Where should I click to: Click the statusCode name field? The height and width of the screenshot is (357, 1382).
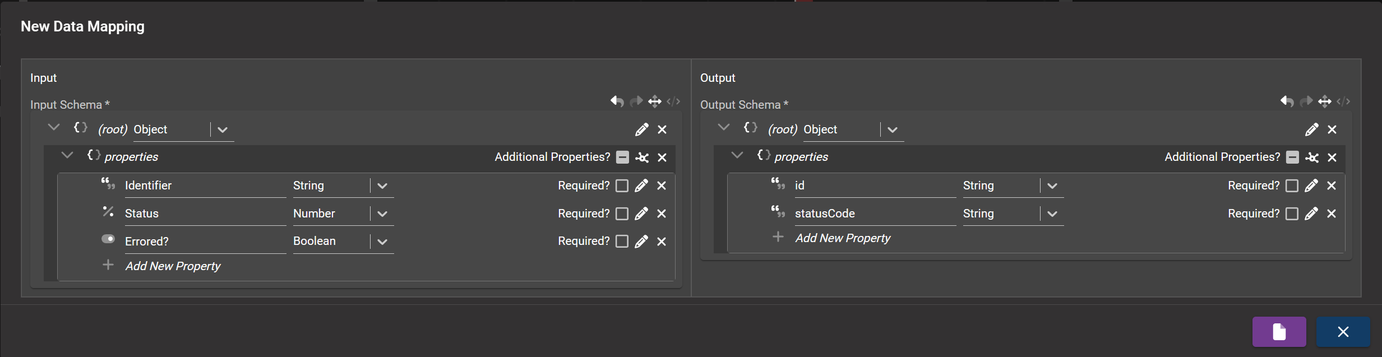pyautogui.click(x=875, y=214)
